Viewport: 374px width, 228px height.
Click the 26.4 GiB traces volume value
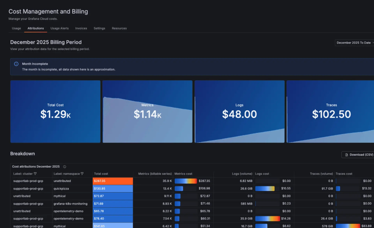coord(327,218)
